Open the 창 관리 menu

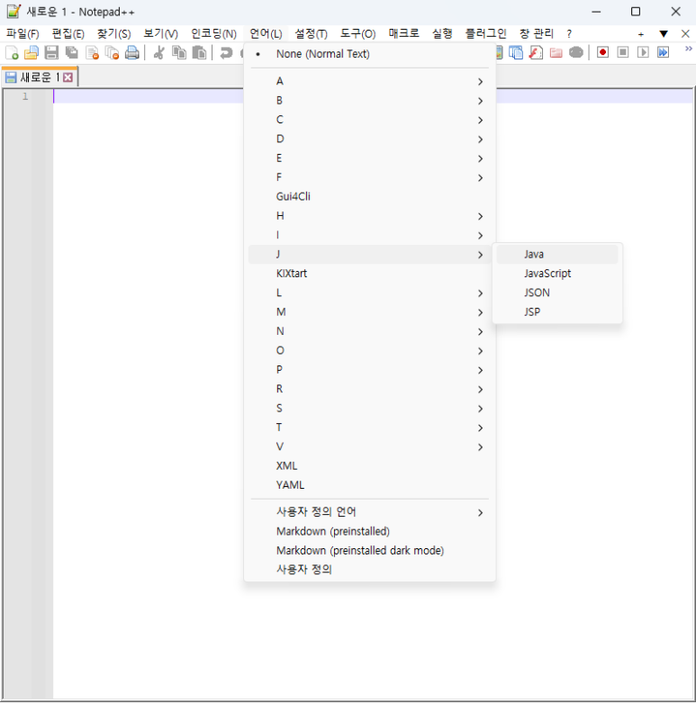pos(537,33)
